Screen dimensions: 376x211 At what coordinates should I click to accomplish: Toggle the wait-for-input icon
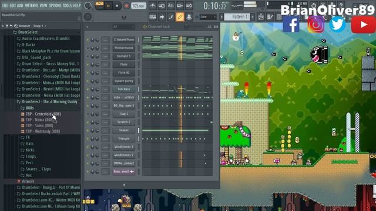tap(162, 6)
